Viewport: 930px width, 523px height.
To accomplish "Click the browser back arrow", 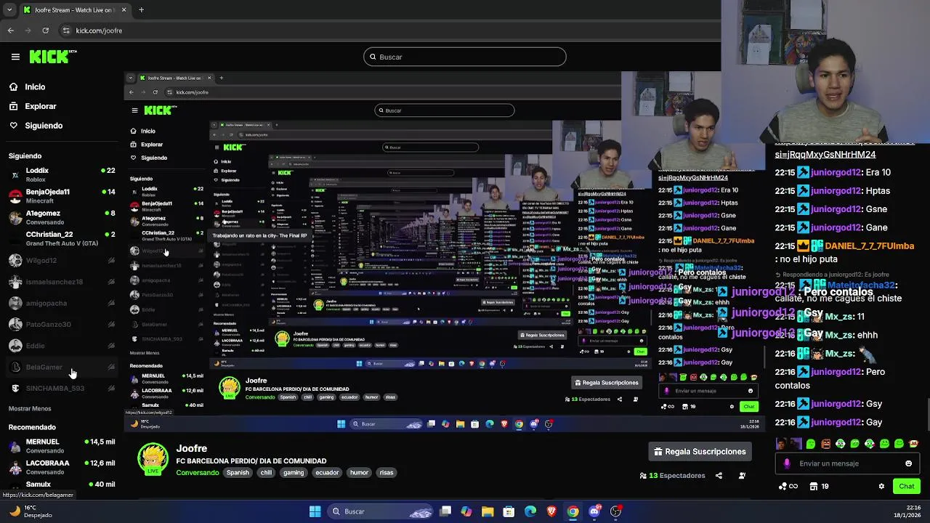I will pyautogui.click(x=11, y=31).
